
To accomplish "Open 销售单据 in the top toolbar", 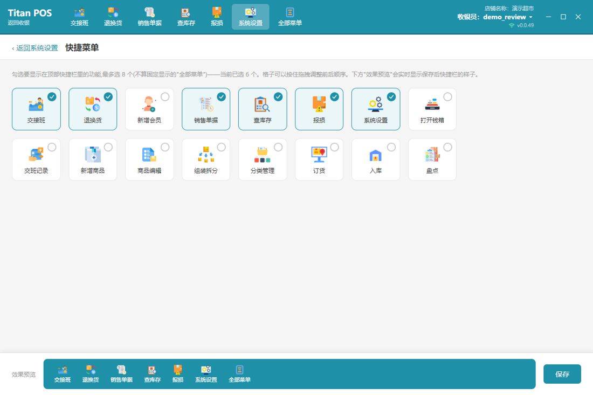I will pos(150,17).
